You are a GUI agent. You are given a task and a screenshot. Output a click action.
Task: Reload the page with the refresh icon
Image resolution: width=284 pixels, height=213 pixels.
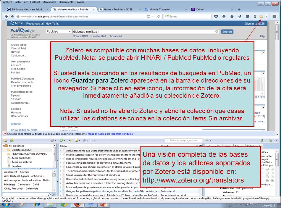[159, 17]
